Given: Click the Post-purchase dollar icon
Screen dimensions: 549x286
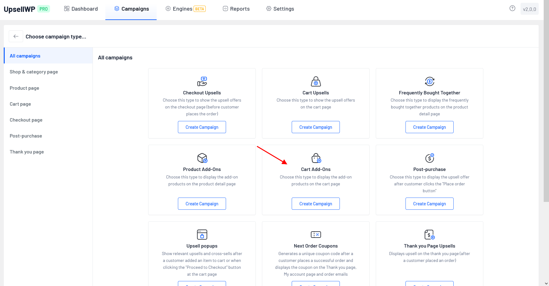Looking at the screenshot, I should pos(430,158).
